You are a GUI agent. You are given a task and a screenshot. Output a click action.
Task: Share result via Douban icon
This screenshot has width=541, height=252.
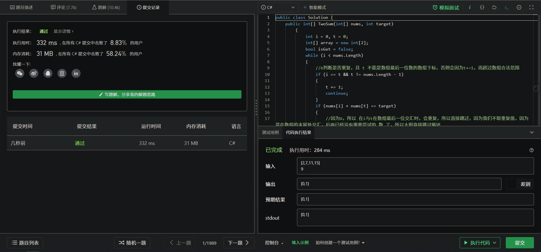point(62,73)
